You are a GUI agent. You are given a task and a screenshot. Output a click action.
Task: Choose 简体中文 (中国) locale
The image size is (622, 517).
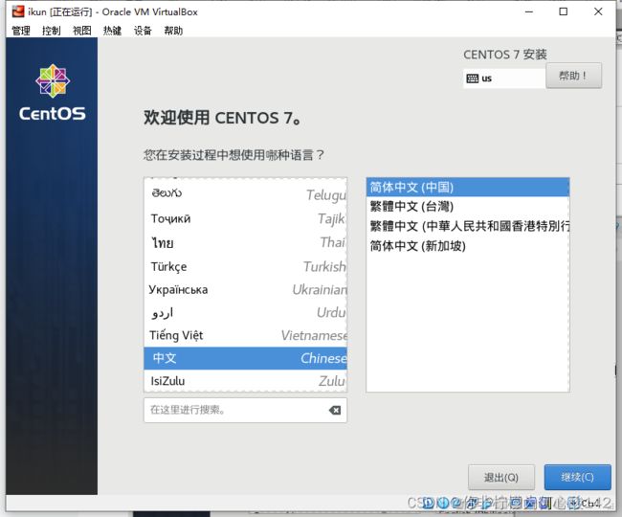pyautogui.click(x=468, y=187)
